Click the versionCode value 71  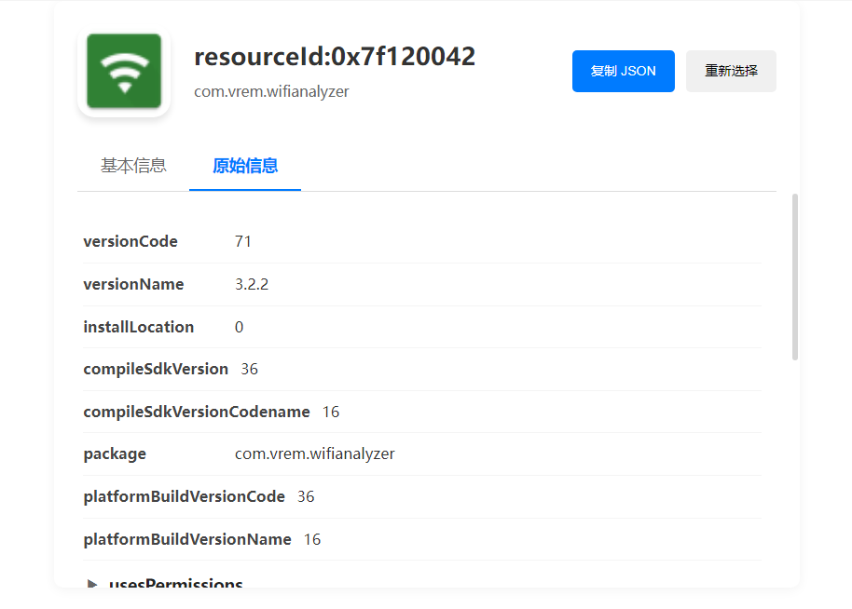pyautogui.click(x=243, y=241)
